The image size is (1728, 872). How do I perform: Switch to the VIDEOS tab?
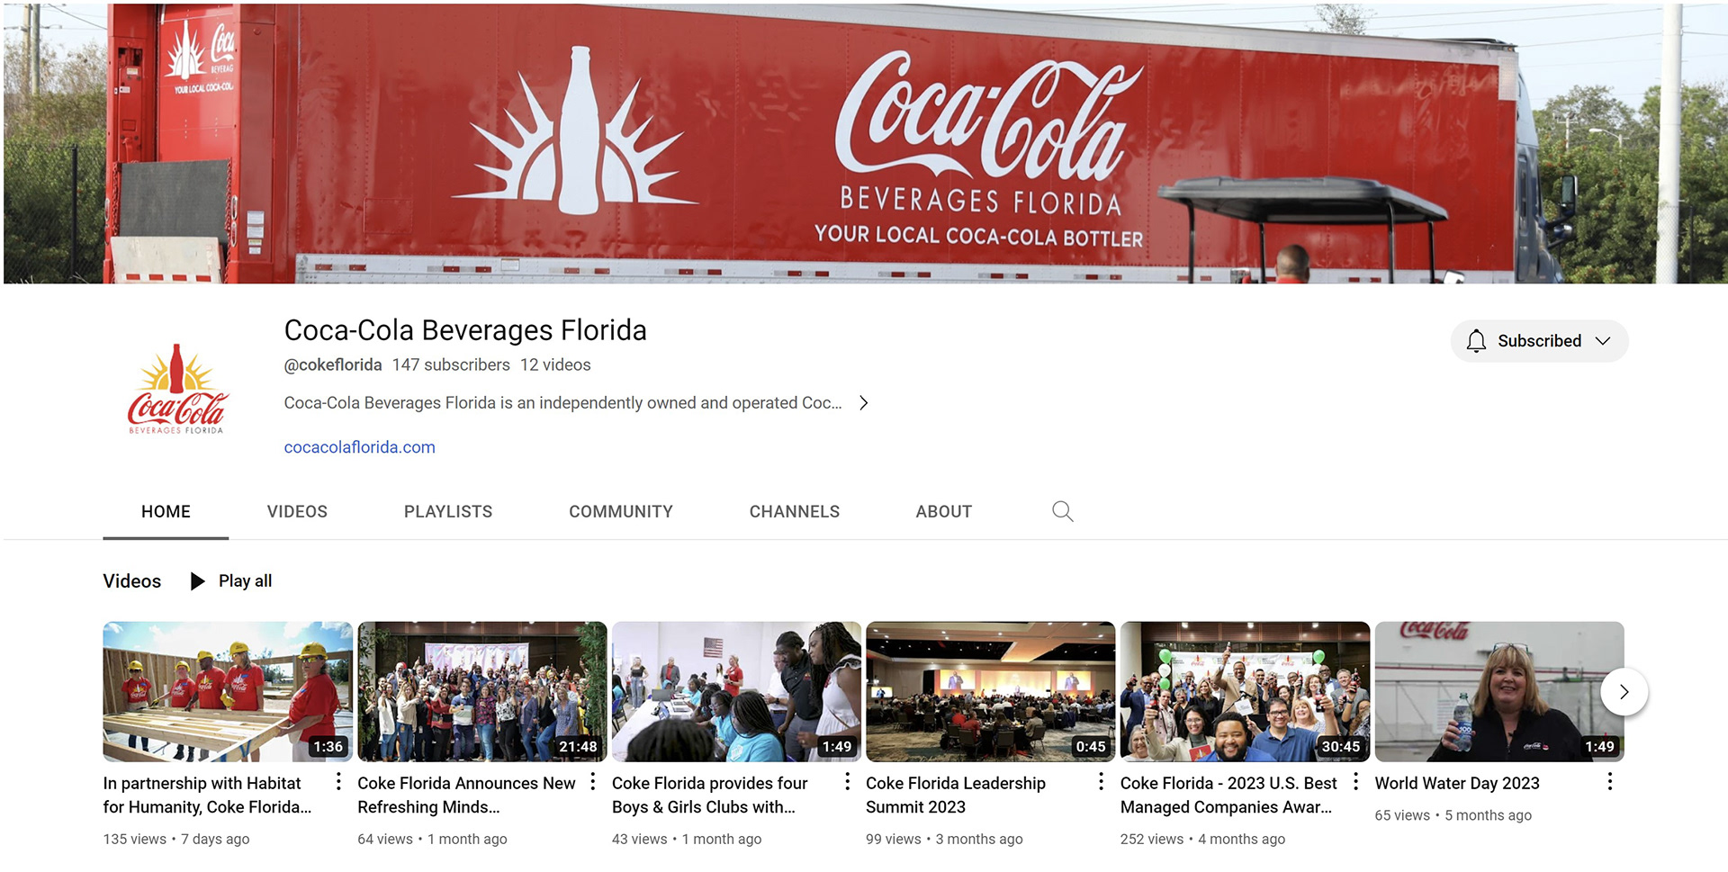point(297,511)
